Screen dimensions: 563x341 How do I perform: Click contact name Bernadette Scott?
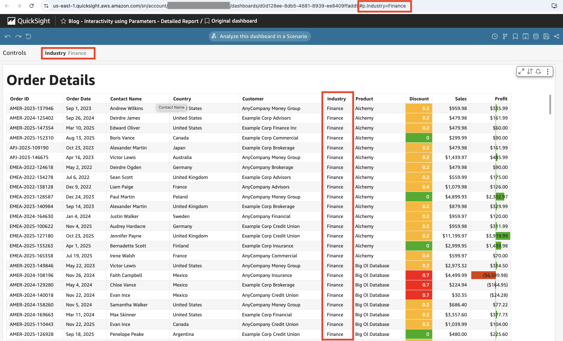[128, 246]
